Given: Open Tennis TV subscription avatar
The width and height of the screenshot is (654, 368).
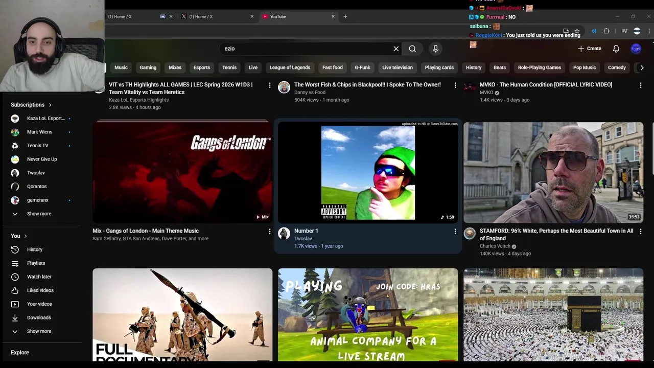Looking at the screenshot, I should tap(15, 146).
